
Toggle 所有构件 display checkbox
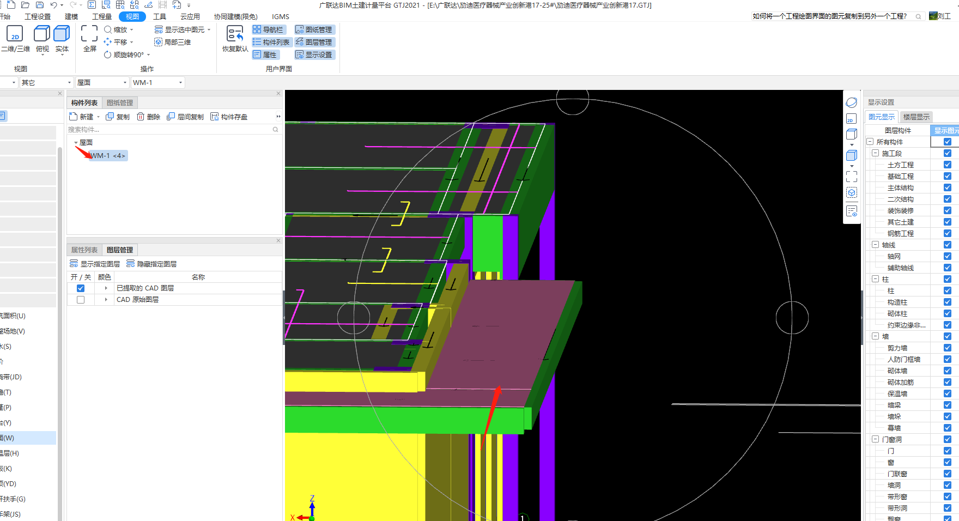pos(948,142)
